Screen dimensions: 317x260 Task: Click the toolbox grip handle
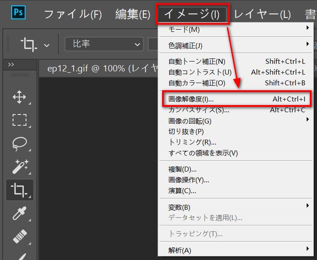pos(20,75)
